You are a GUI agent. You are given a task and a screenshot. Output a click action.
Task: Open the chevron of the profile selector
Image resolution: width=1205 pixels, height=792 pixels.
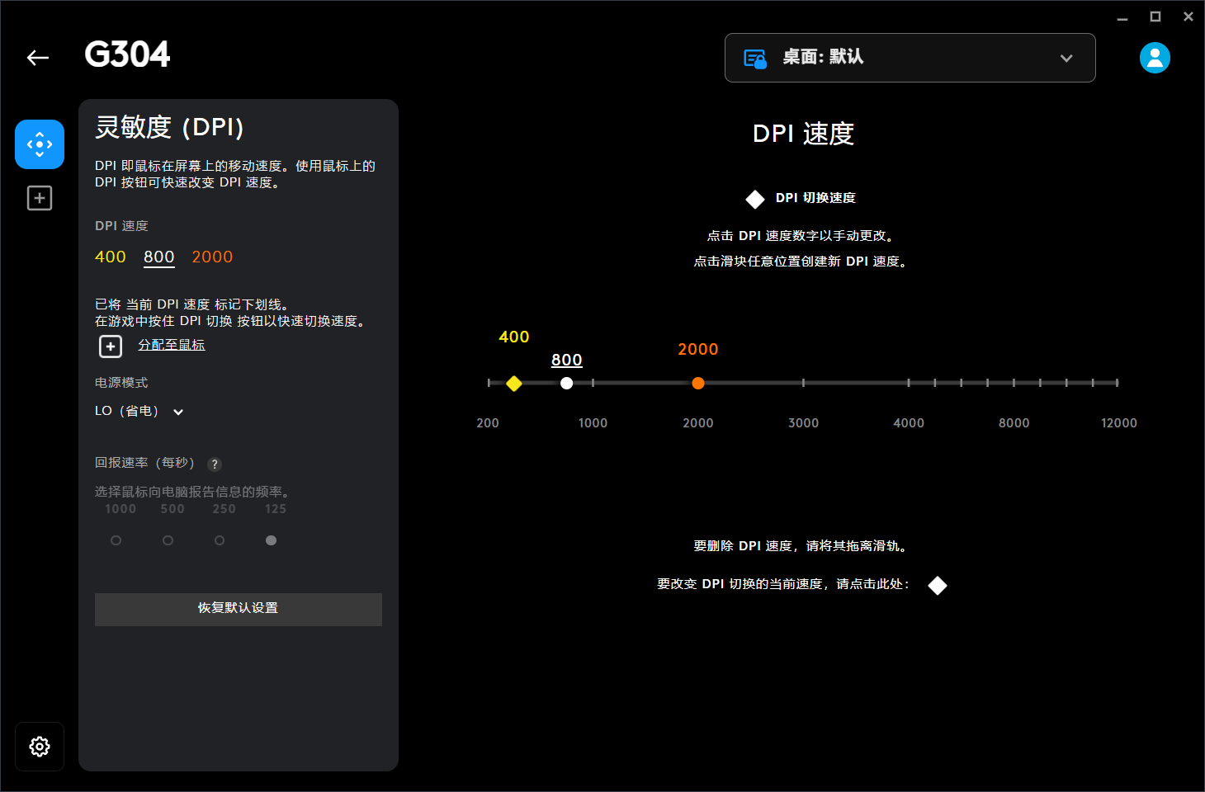[x=1066, y=58]
